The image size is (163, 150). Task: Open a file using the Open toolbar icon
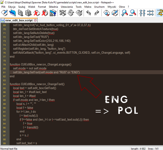pos(12,13)
